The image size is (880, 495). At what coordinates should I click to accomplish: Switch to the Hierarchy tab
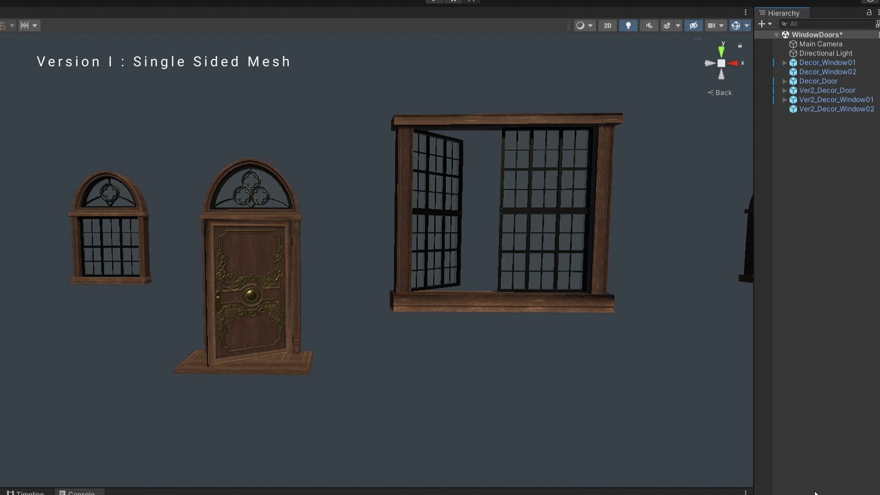pyautogui.click(x=783, y=13)
